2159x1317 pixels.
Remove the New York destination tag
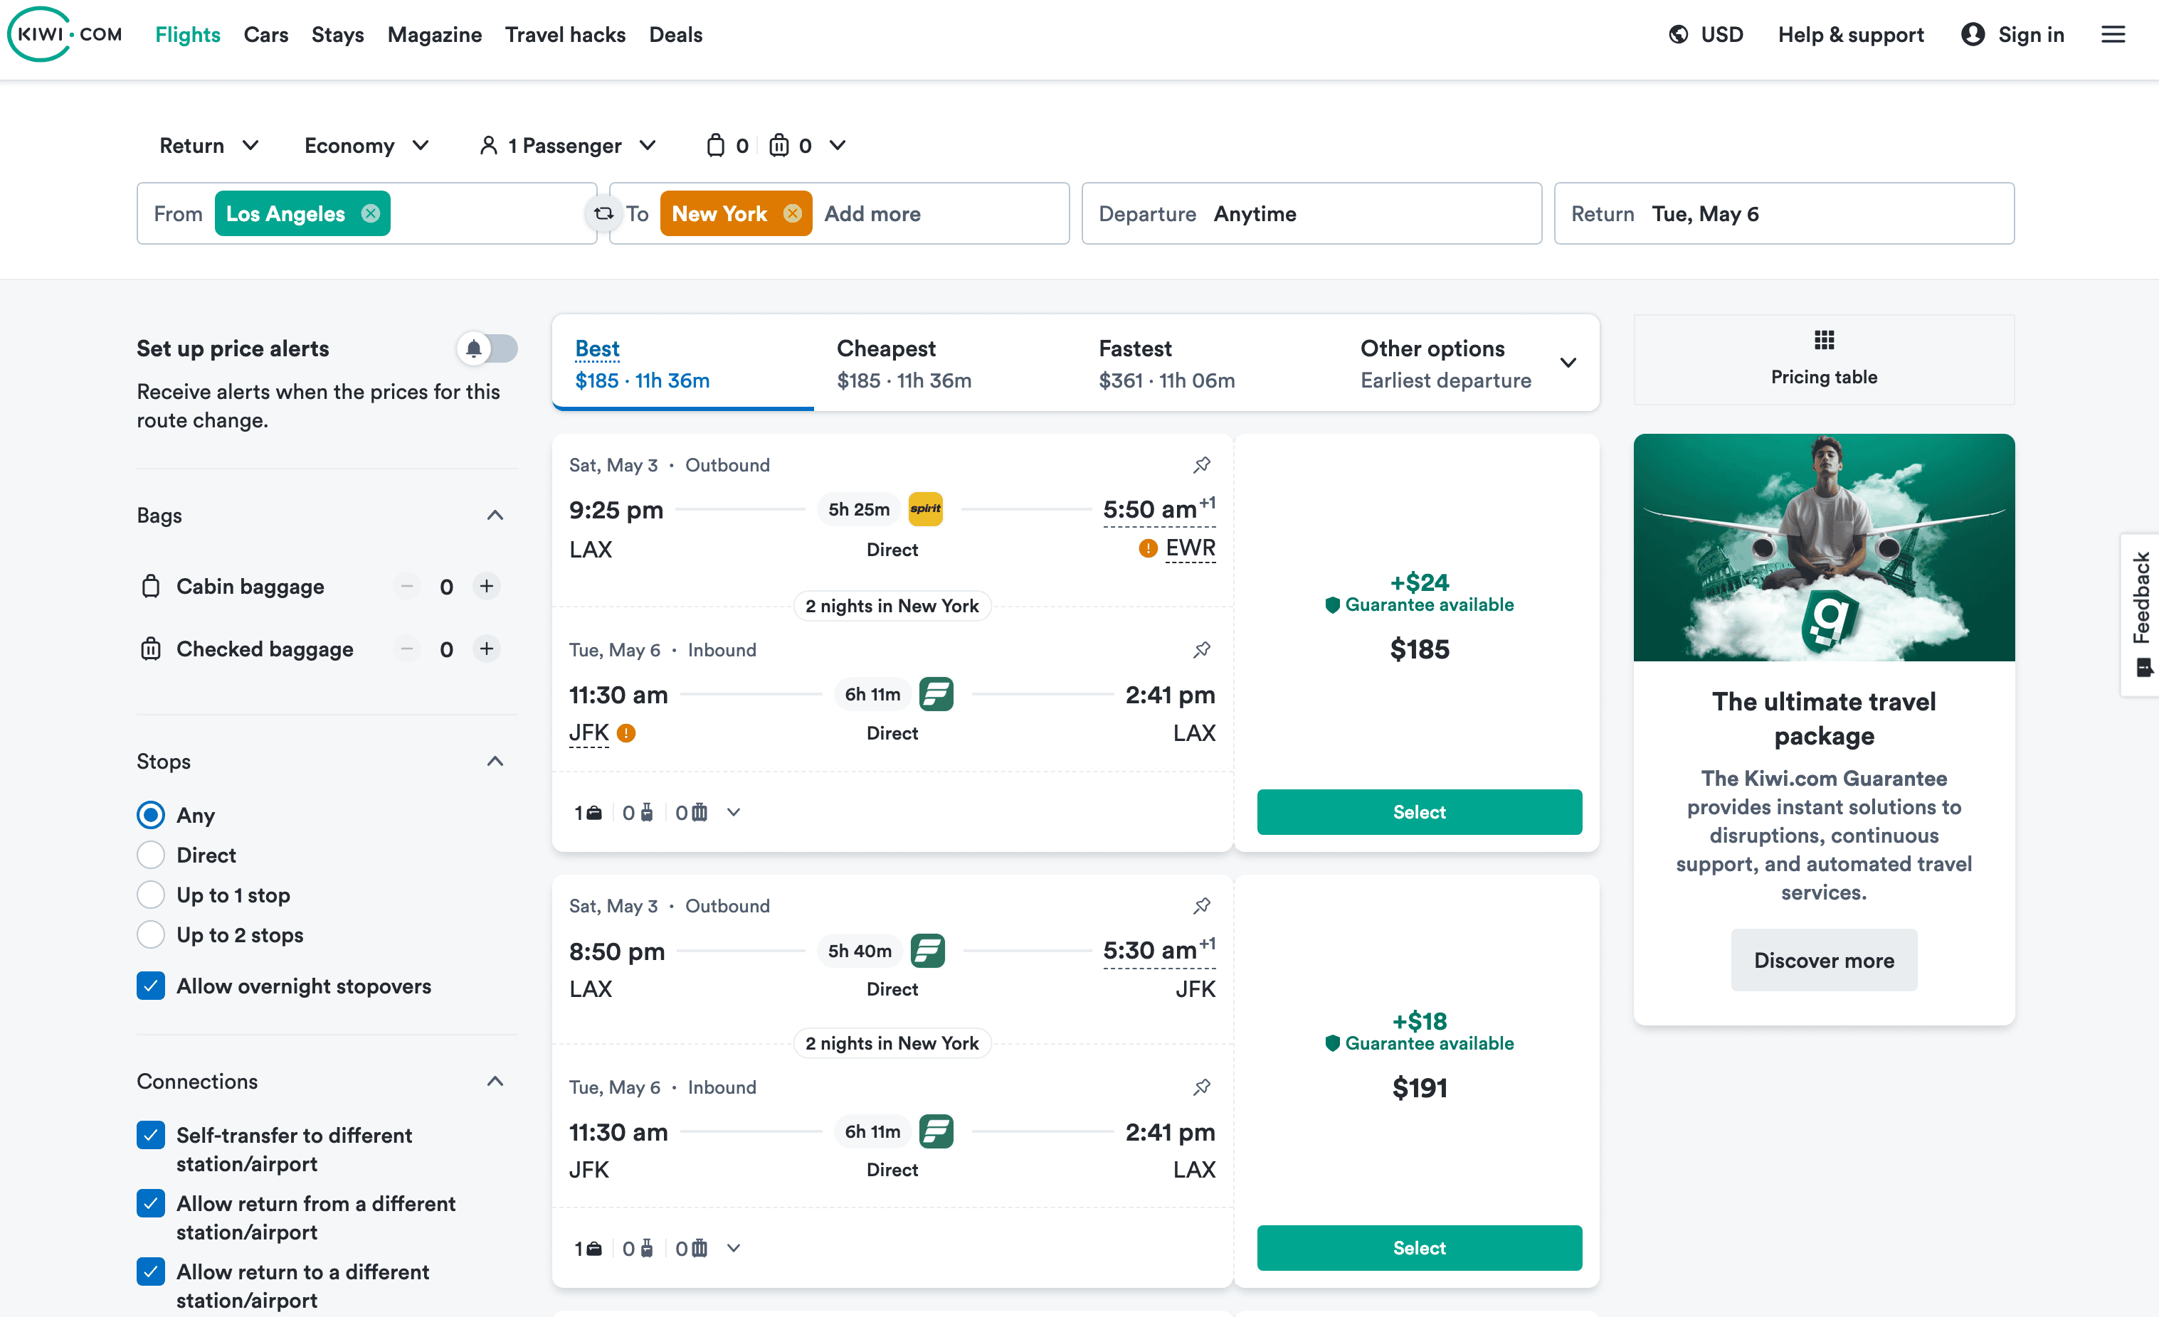[792, 213]
